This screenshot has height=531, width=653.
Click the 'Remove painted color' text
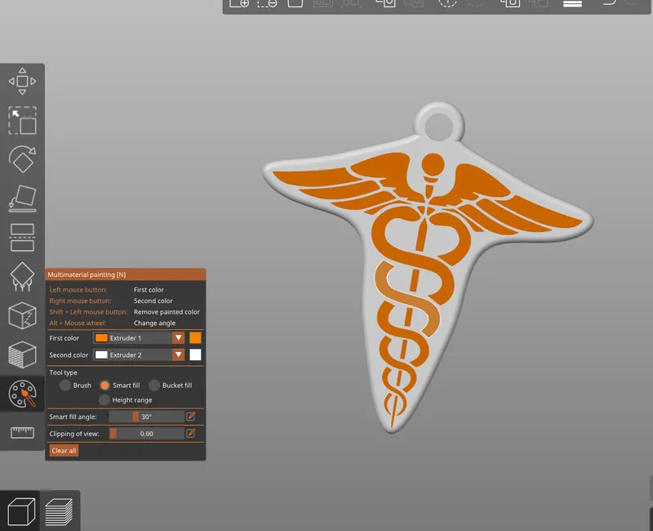[167, 312]
